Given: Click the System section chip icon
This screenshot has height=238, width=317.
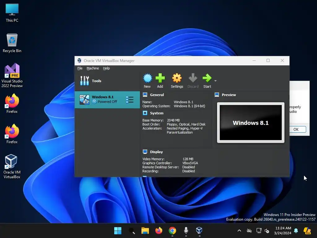Looking at the screenshot, I should pyautogui.click(x=145, y=113).
